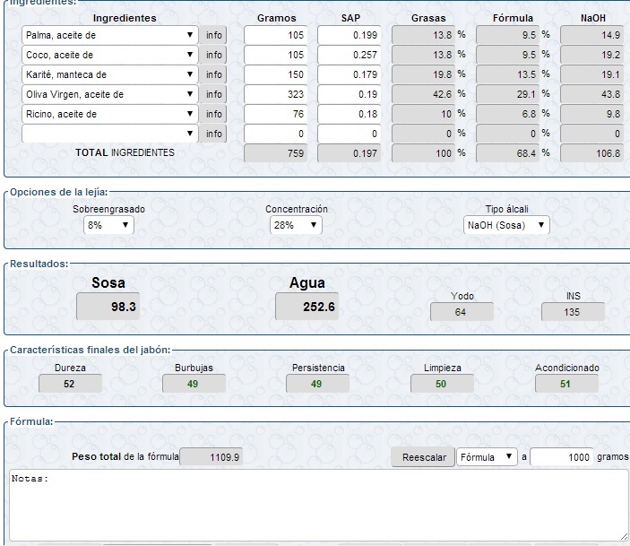Click the NaOH value 19.2 for Coco
This screenshot has width=630, height=546.
point(592,55)
